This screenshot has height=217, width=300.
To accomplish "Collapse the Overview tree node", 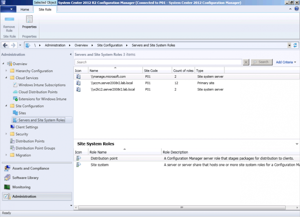I will click(3, 64).
